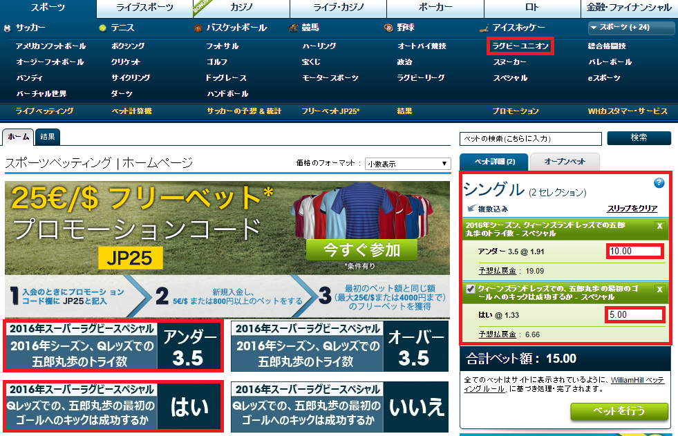Open バレーボール sport link
Viewport: 678px width, 436px height.
coord(610,61)
